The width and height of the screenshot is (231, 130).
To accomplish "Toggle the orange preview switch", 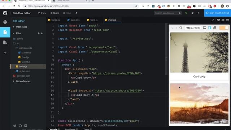I will tap(224, 28).
